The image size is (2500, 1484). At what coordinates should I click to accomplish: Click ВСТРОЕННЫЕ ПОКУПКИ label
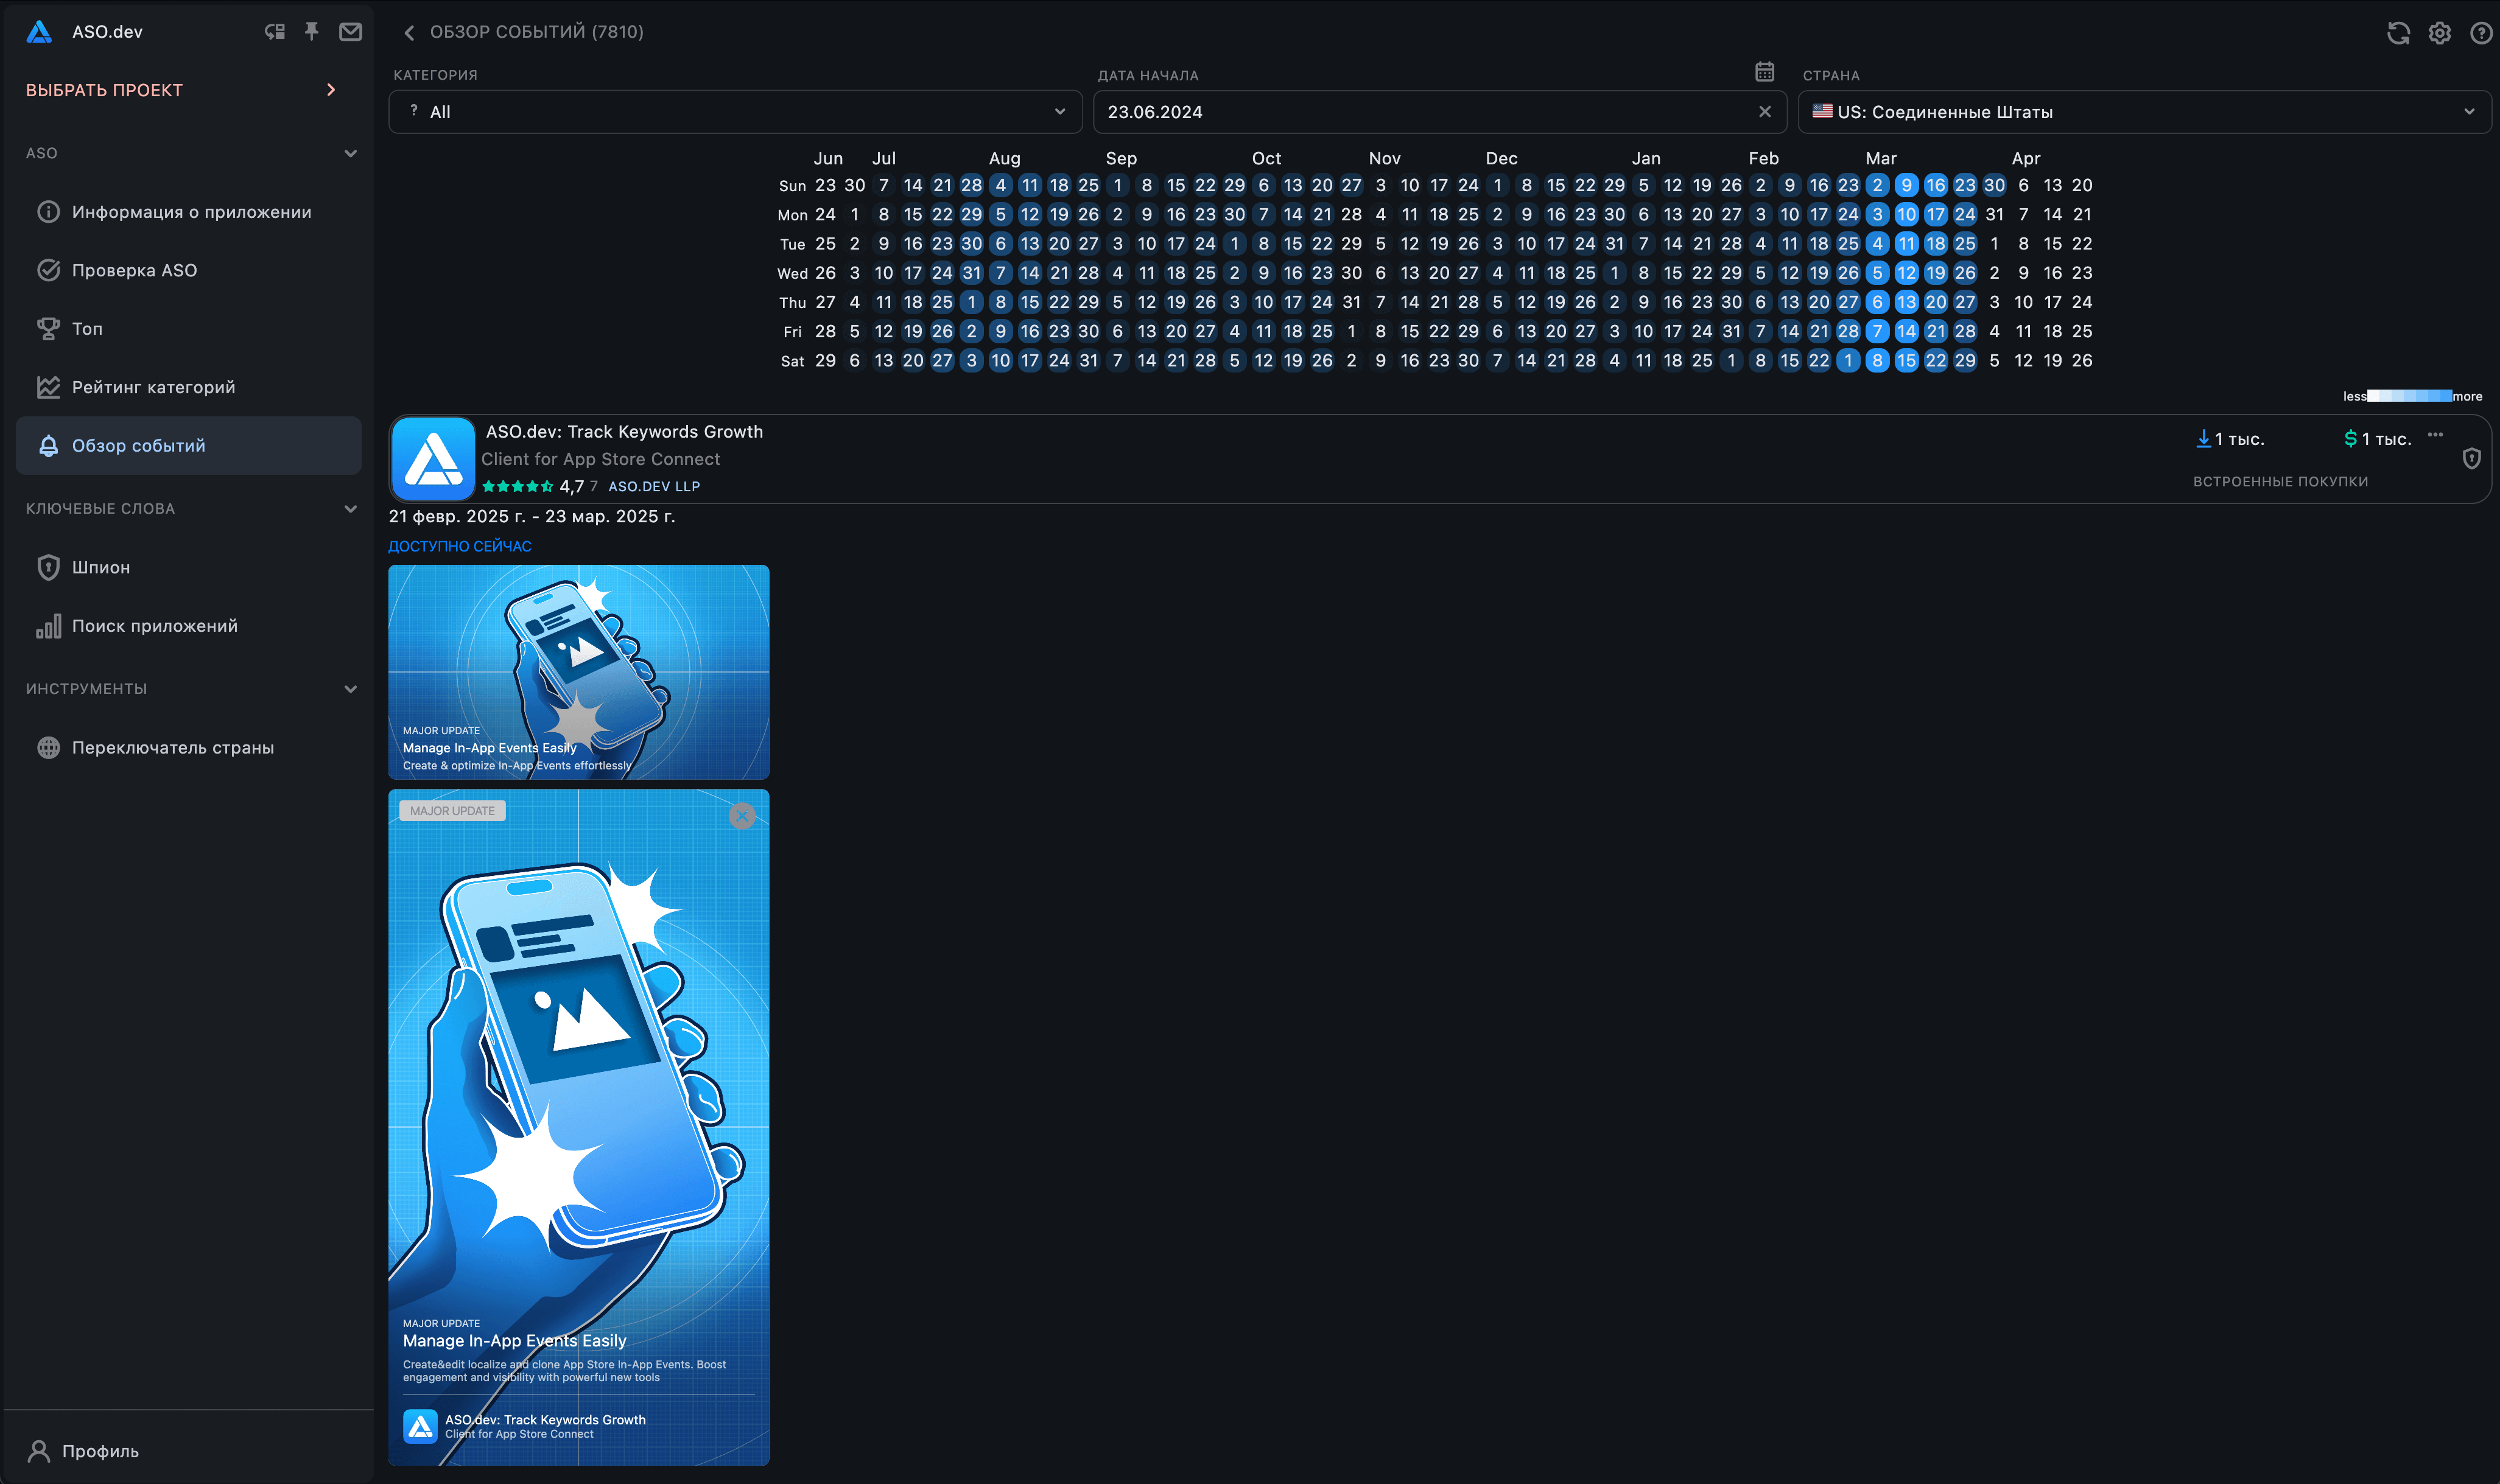point(2281,482)
